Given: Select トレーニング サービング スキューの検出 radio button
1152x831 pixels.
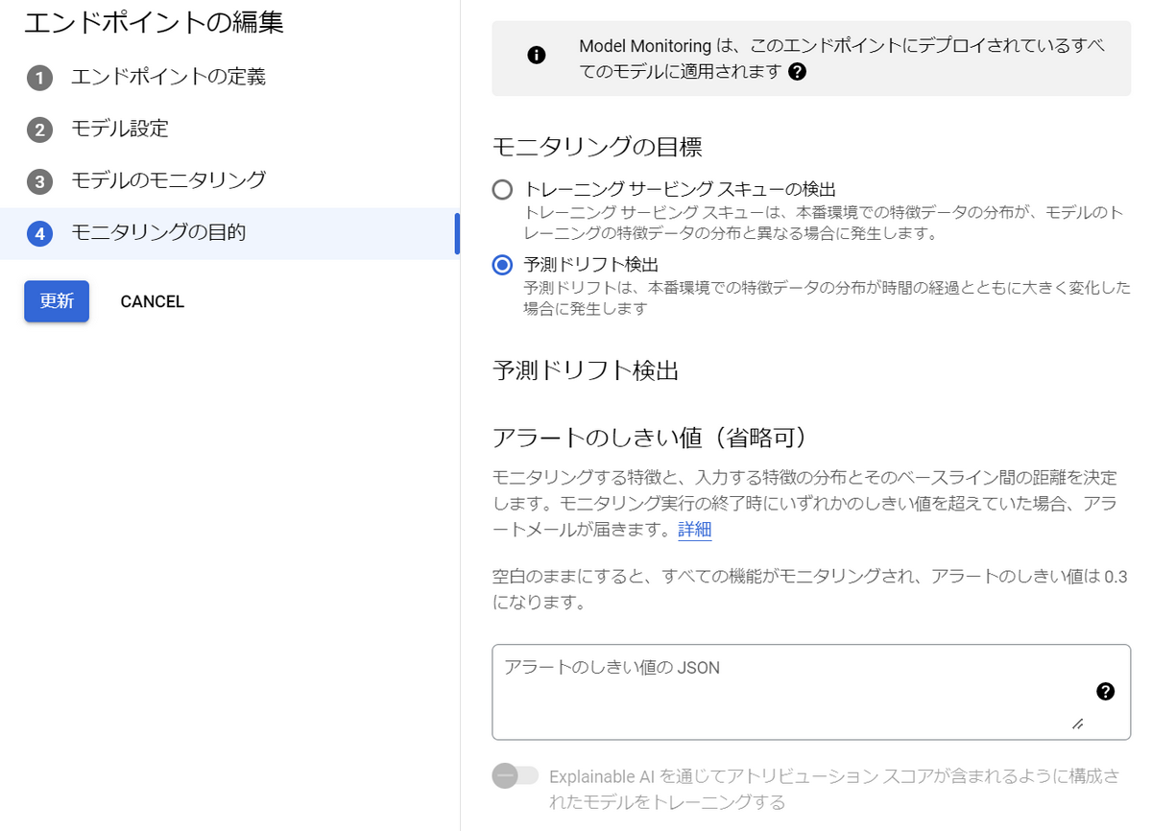Looking at the screenshot, I should [502, 189].
